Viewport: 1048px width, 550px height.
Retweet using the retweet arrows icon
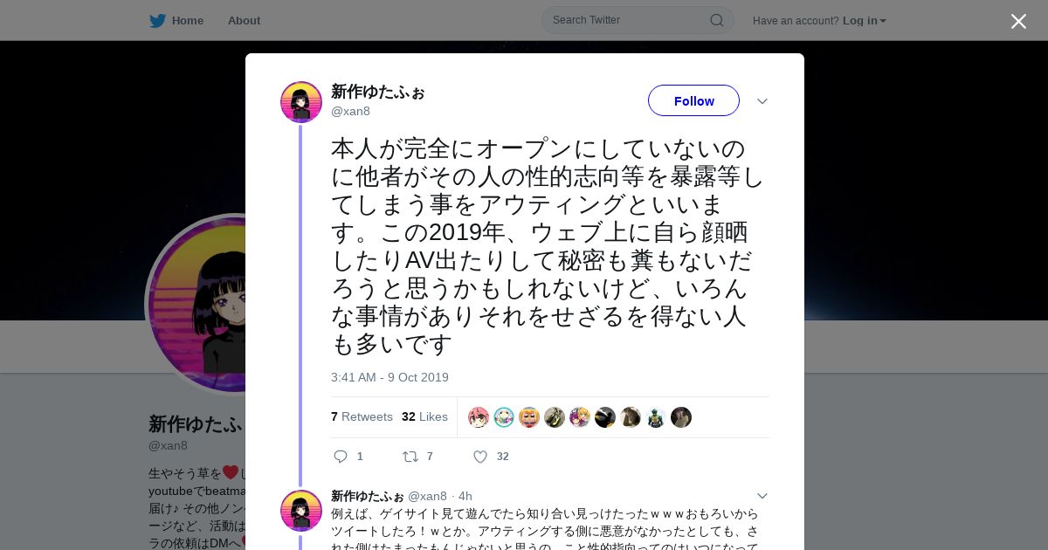tap(410, 456)
